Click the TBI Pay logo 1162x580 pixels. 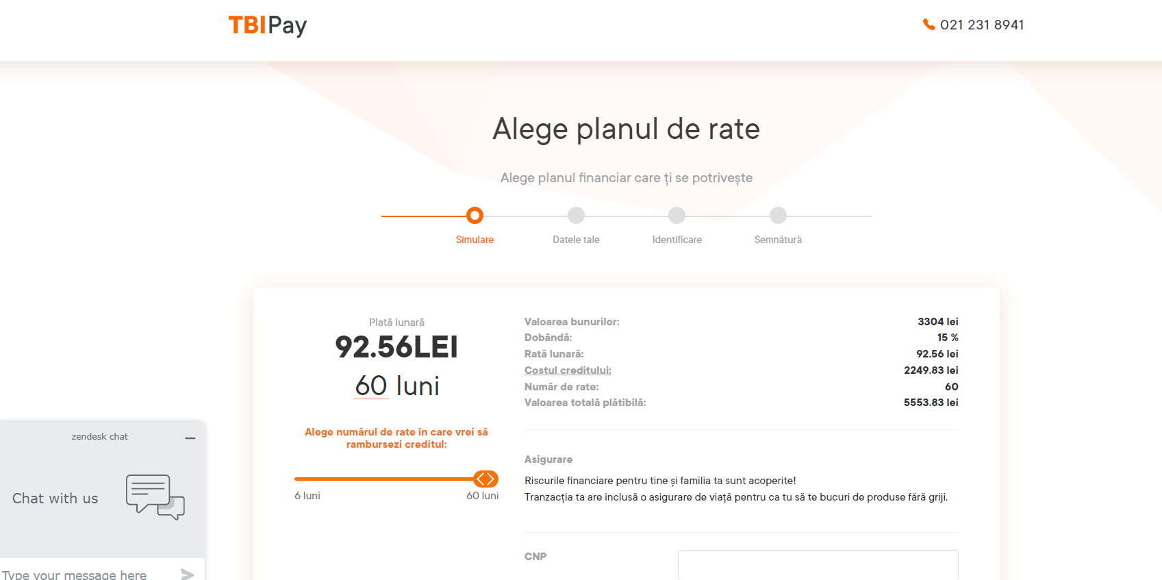click(x=267, y=25)
